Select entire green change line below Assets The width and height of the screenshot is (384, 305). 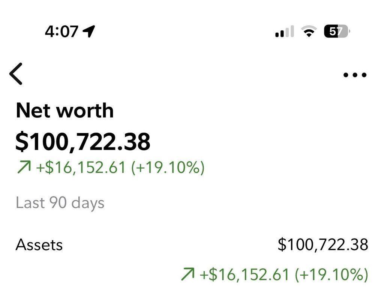pos(274,275)
